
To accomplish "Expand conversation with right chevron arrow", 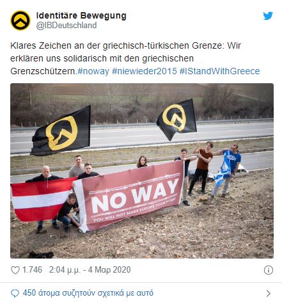I will tap(269, 294).
